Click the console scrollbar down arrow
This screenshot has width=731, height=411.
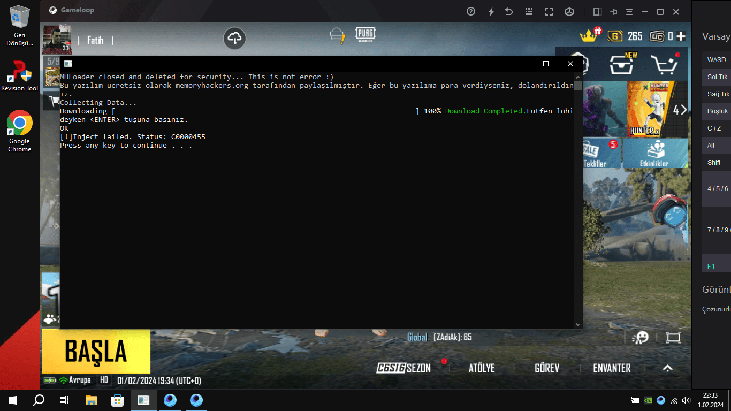coord(578,324)
